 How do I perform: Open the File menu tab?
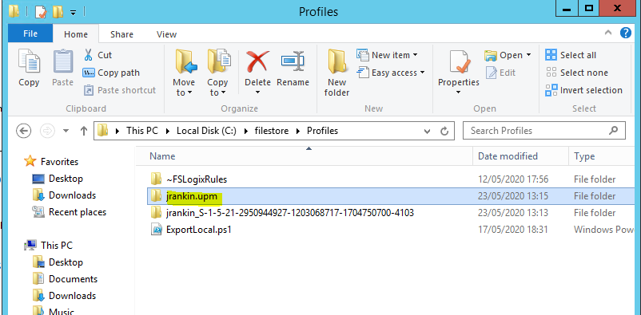pyautogui.click(x=30, y=33)
